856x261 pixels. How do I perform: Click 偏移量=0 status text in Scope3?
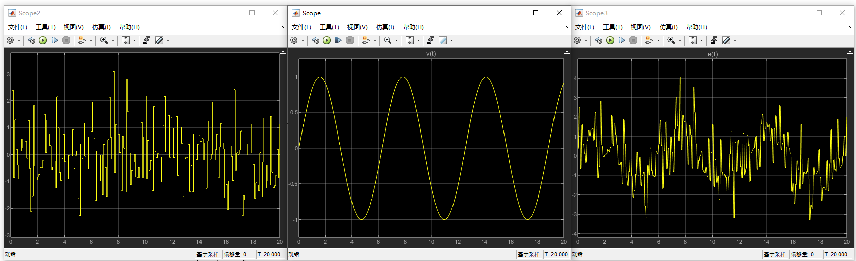point(802,254)
